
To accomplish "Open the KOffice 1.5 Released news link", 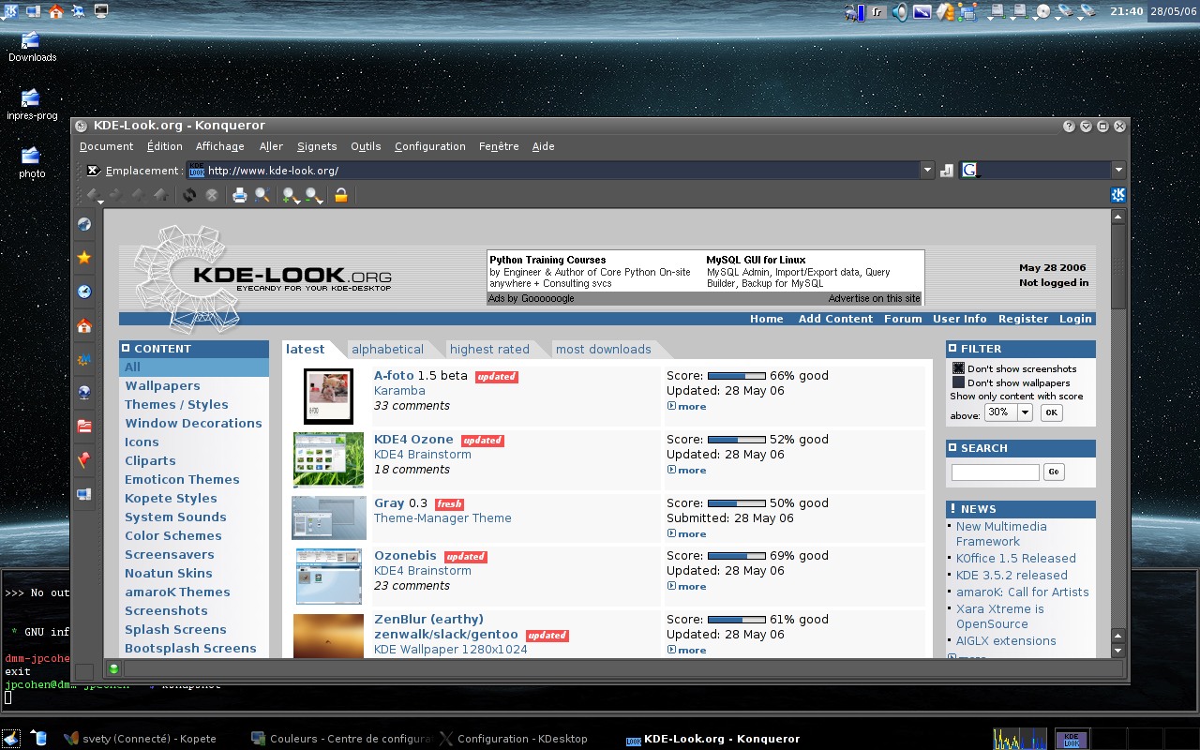I will [x=1015, y=558].
